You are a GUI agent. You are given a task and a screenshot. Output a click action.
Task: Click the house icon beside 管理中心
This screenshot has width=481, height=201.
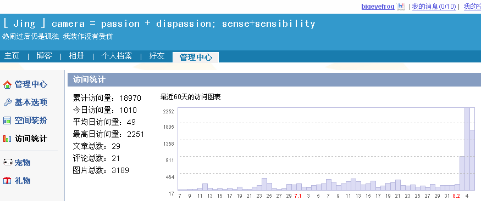[x=7, y=84]
